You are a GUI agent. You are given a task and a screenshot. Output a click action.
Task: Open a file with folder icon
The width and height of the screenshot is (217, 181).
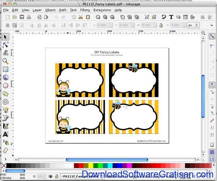point(15,17)
